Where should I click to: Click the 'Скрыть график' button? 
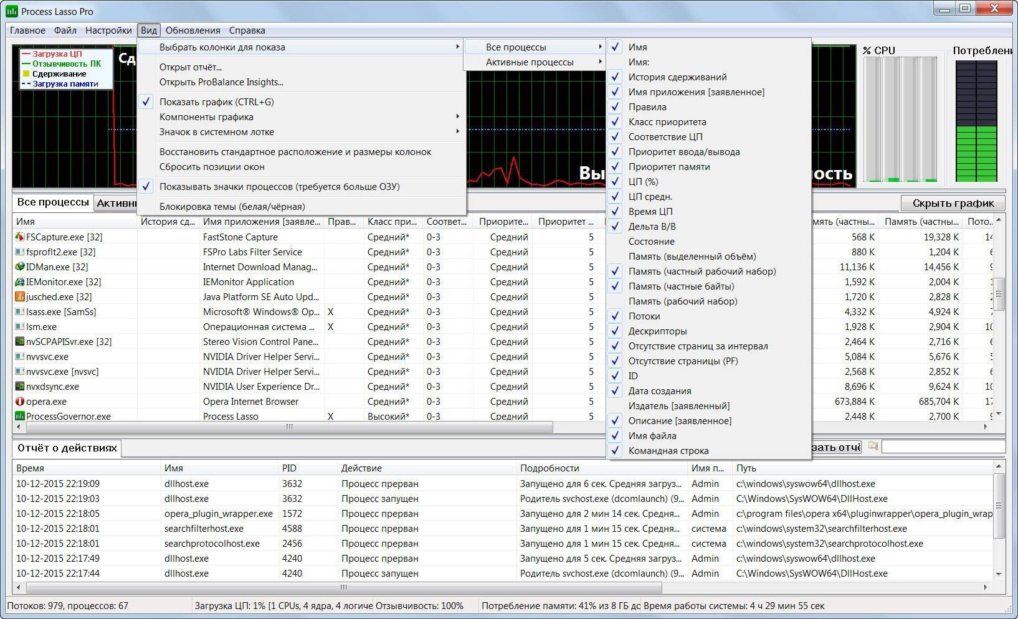click(953, 203)
